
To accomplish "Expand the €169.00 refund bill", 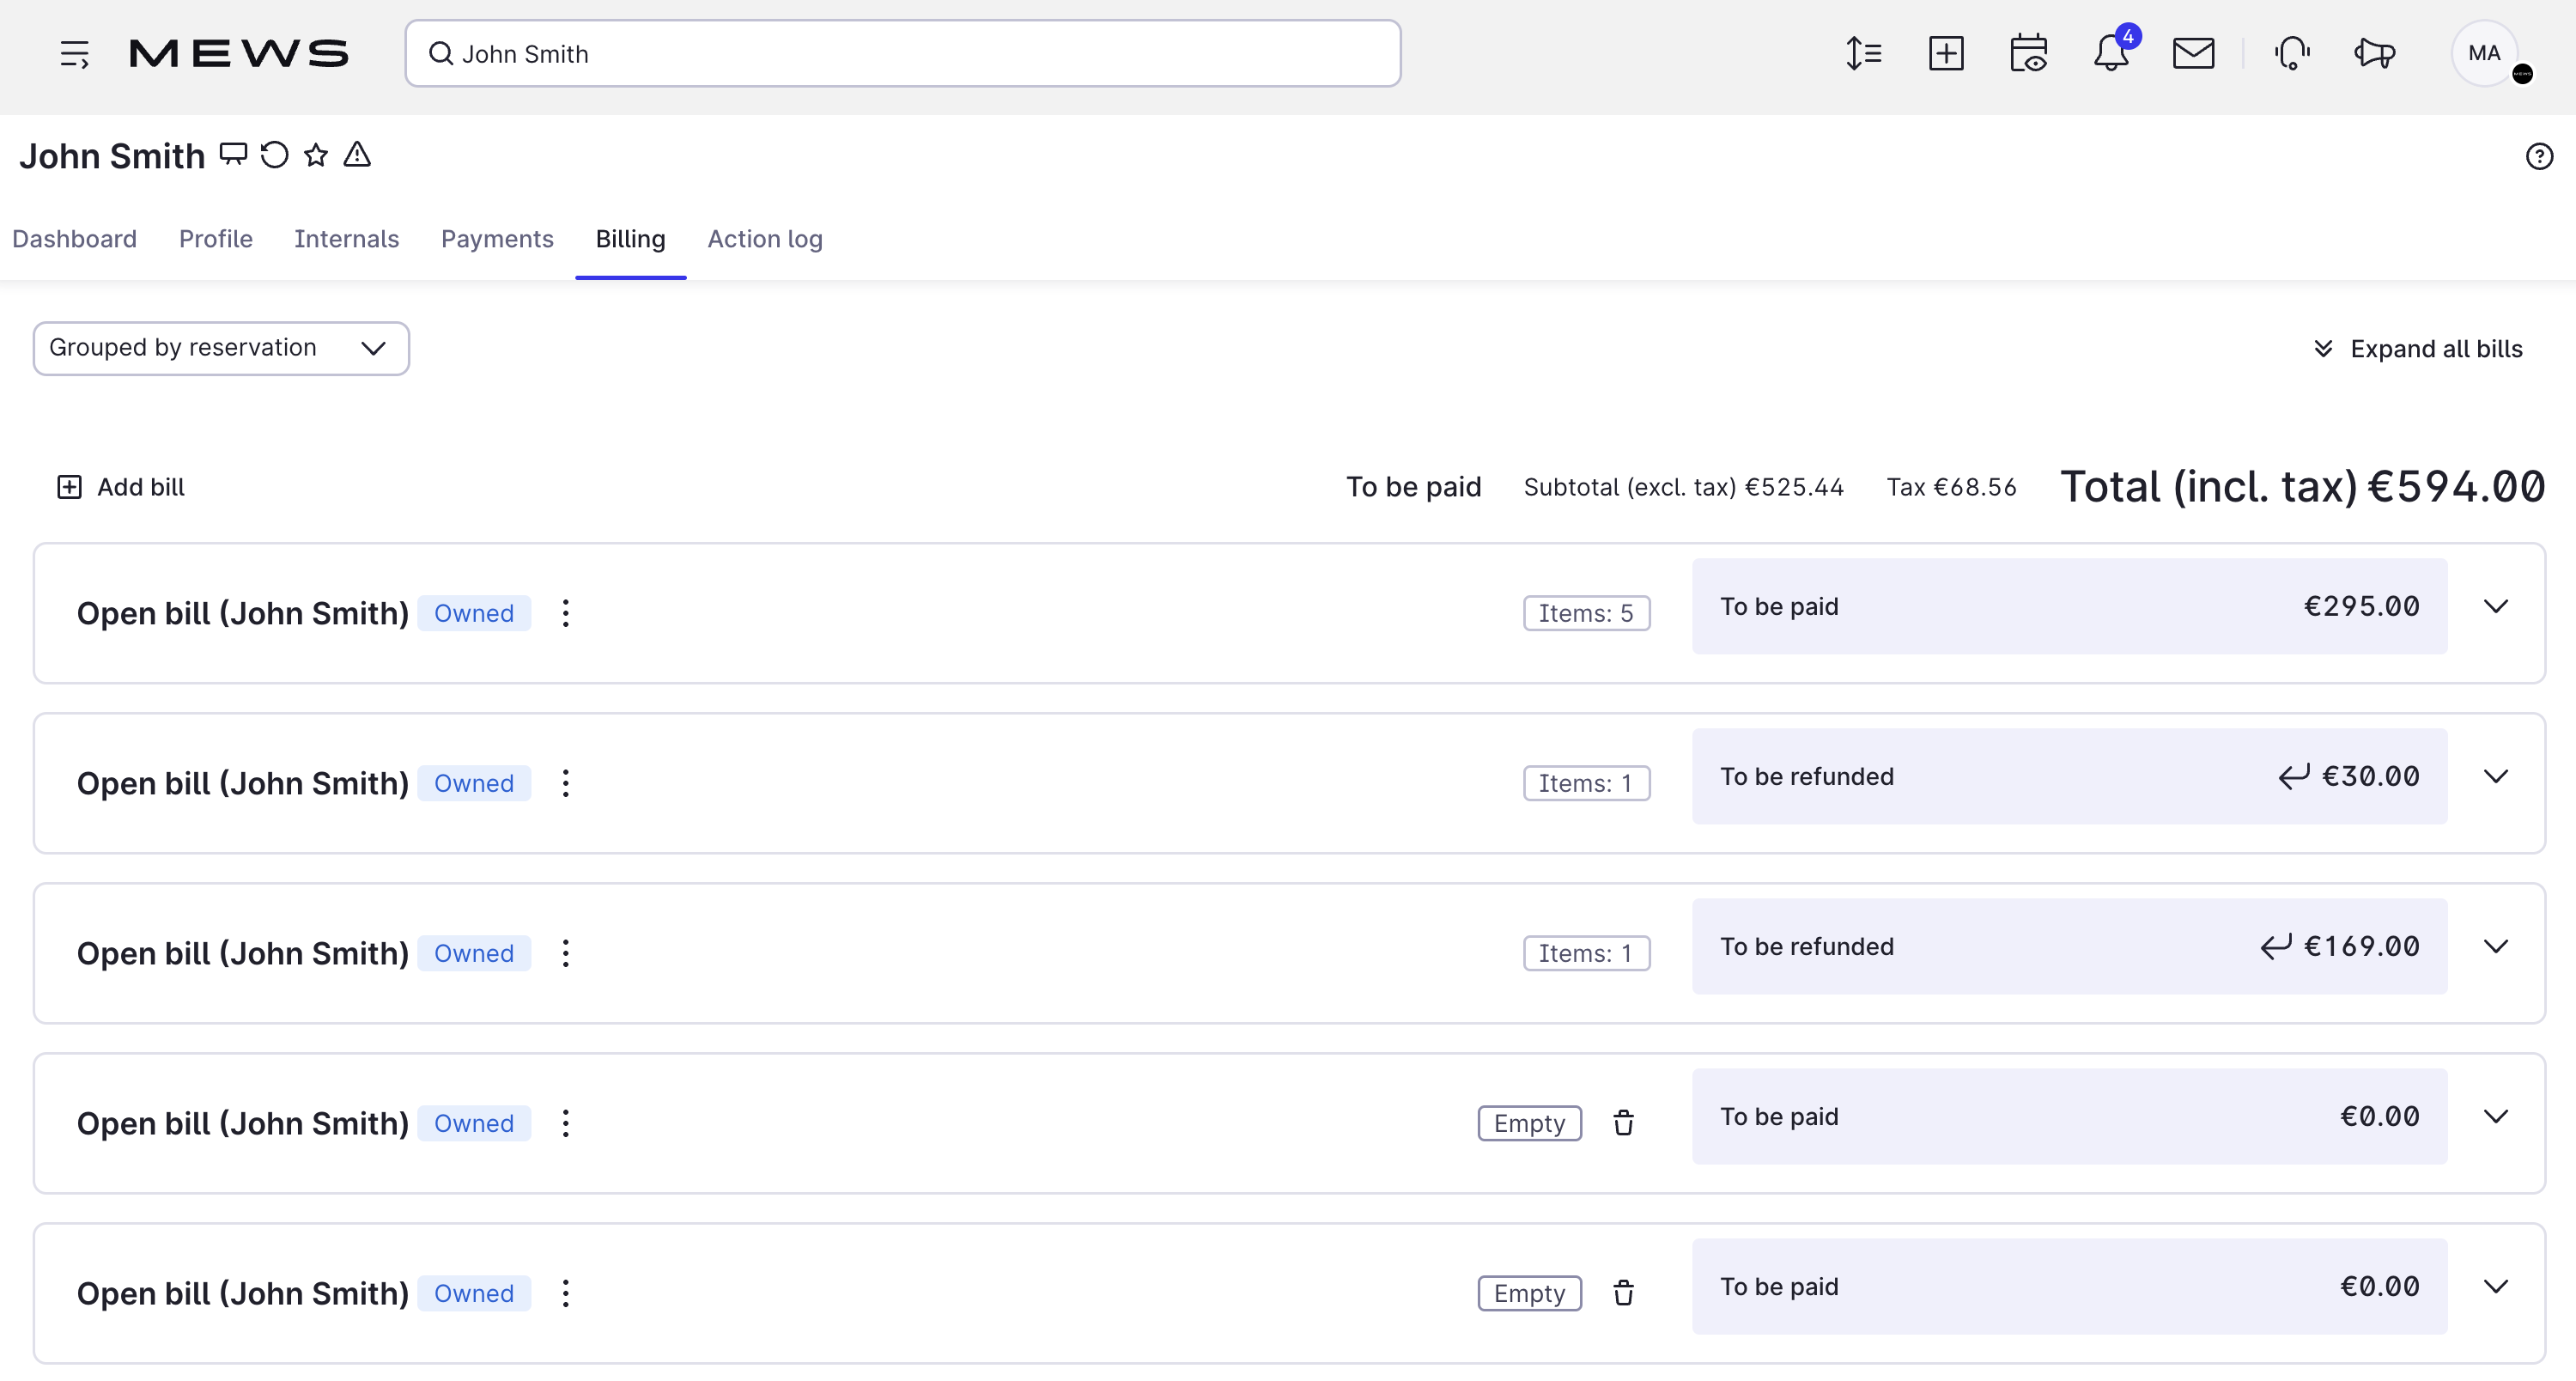I will (2495, 947).
